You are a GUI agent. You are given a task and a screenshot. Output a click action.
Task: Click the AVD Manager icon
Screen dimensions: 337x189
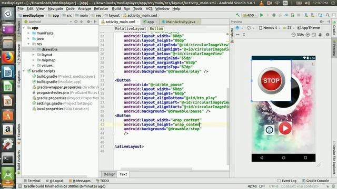click(x=306, y=15)
